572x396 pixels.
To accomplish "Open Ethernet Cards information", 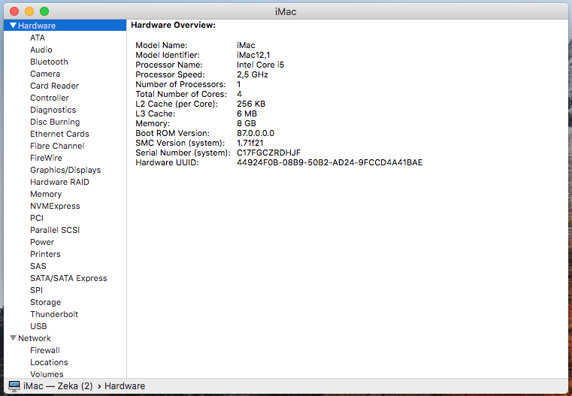I will coord(59,134).
